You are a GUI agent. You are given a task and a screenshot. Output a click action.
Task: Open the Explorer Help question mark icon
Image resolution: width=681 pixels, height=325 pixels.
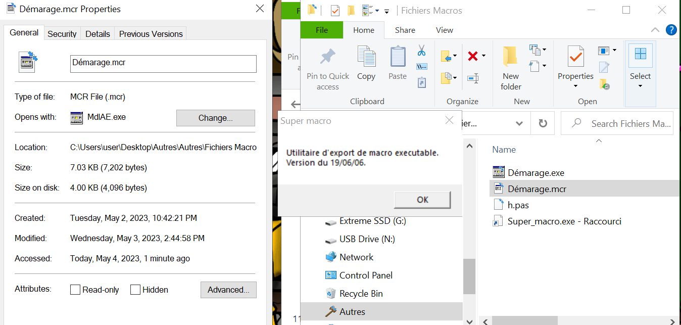tap(671, 30)
